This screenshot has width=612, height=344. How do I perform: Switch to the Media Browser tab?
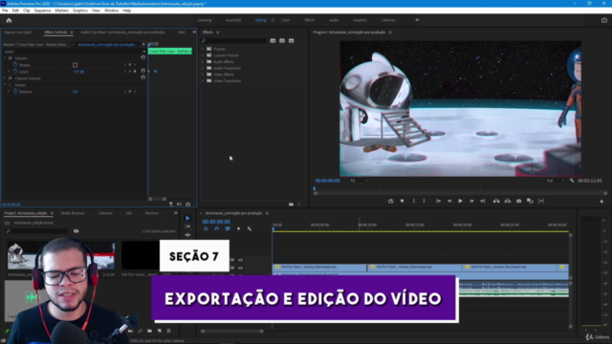[x=73, y=213]
